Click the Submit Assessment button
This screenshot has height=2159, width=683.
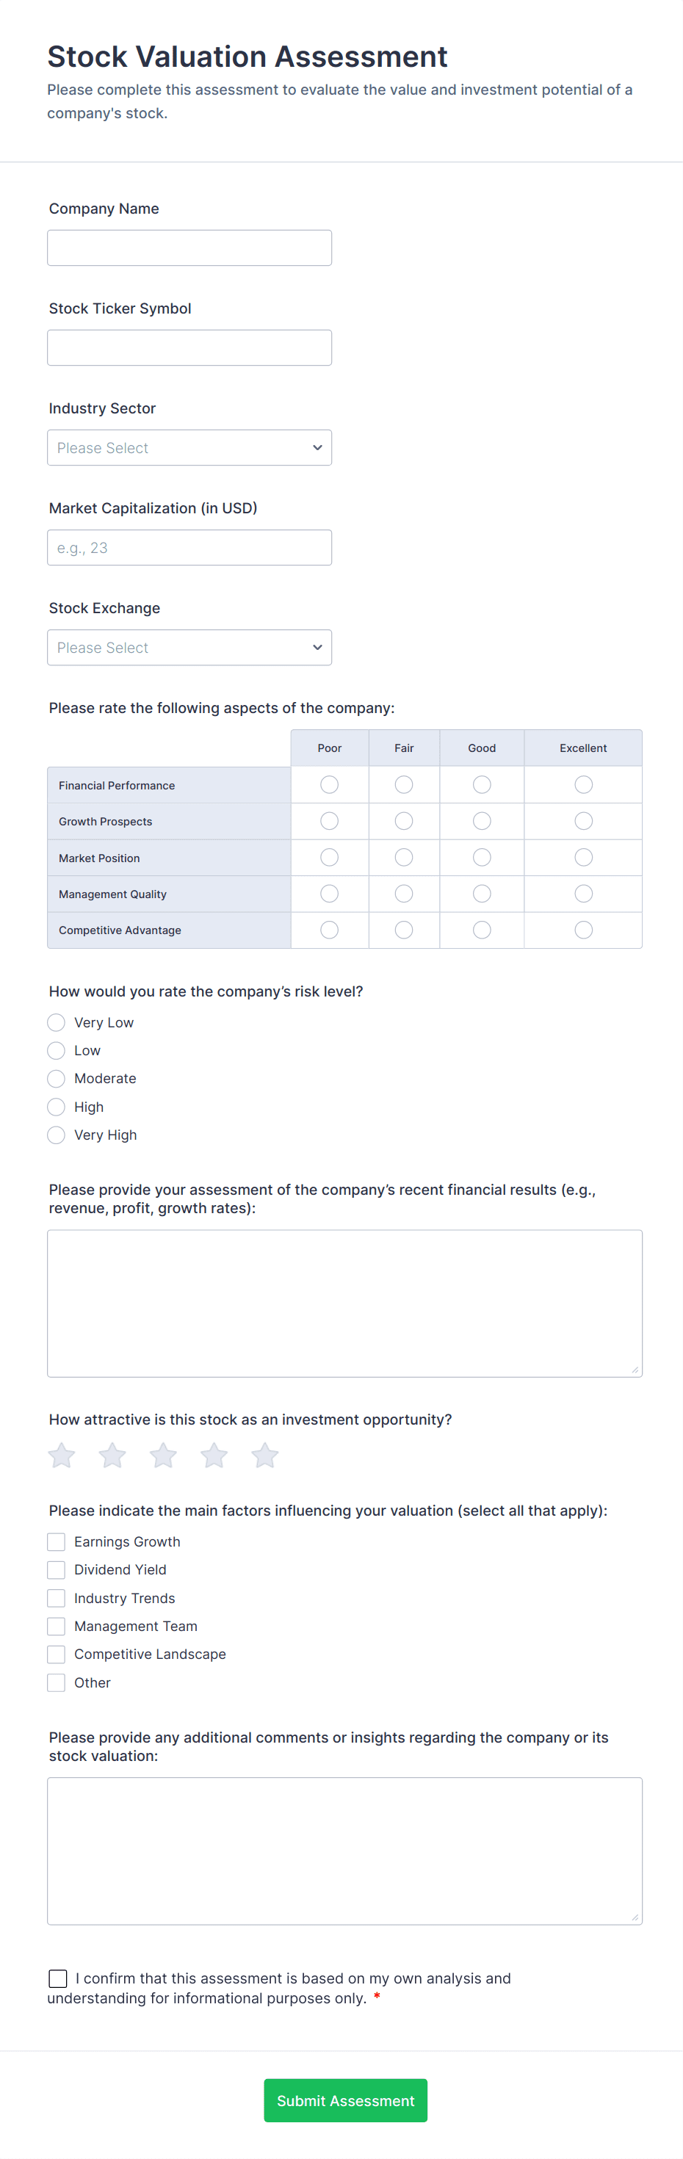pos(344,2100)
